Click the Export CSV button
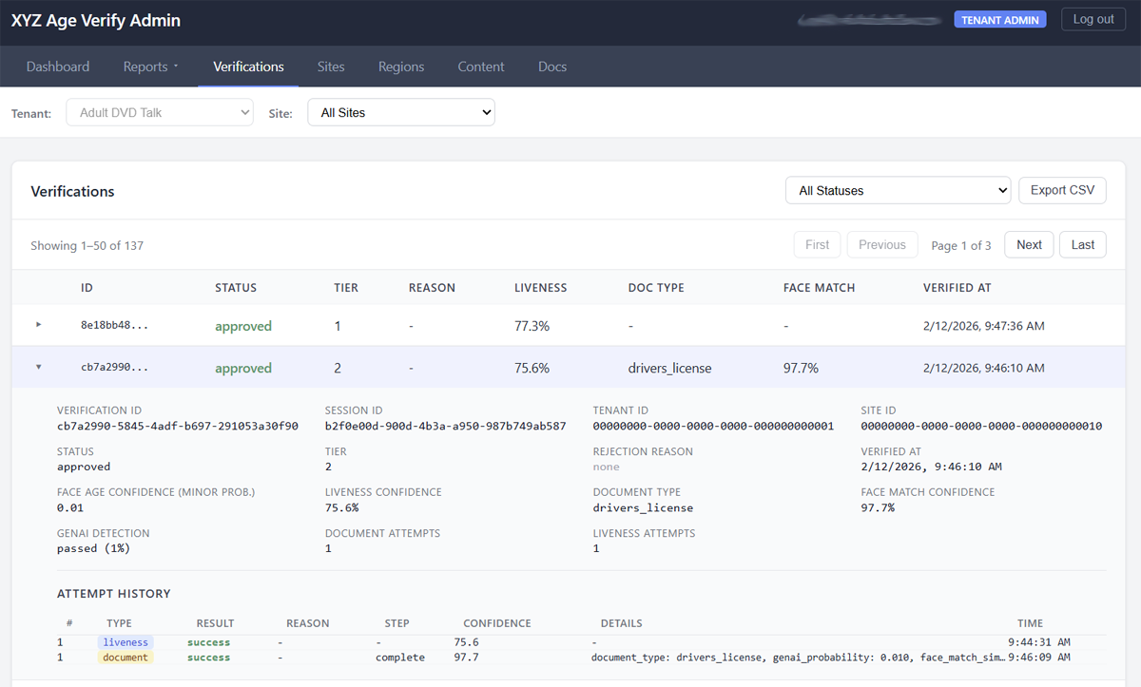The image size is (1141, 687). click(1062, 190)
